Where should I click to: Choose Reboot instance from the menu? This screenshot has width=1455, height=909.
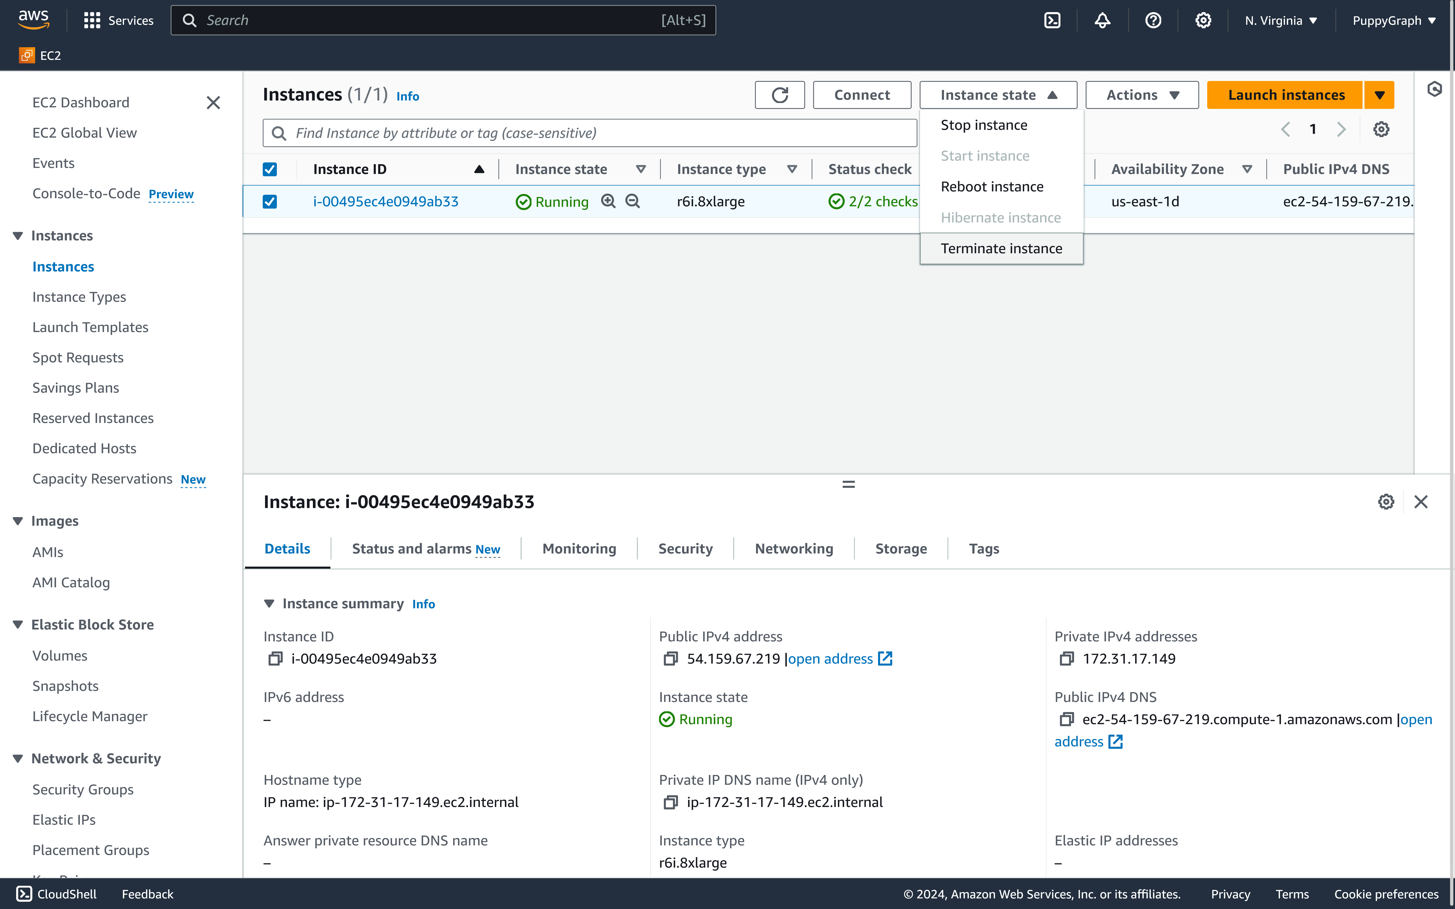992,186
